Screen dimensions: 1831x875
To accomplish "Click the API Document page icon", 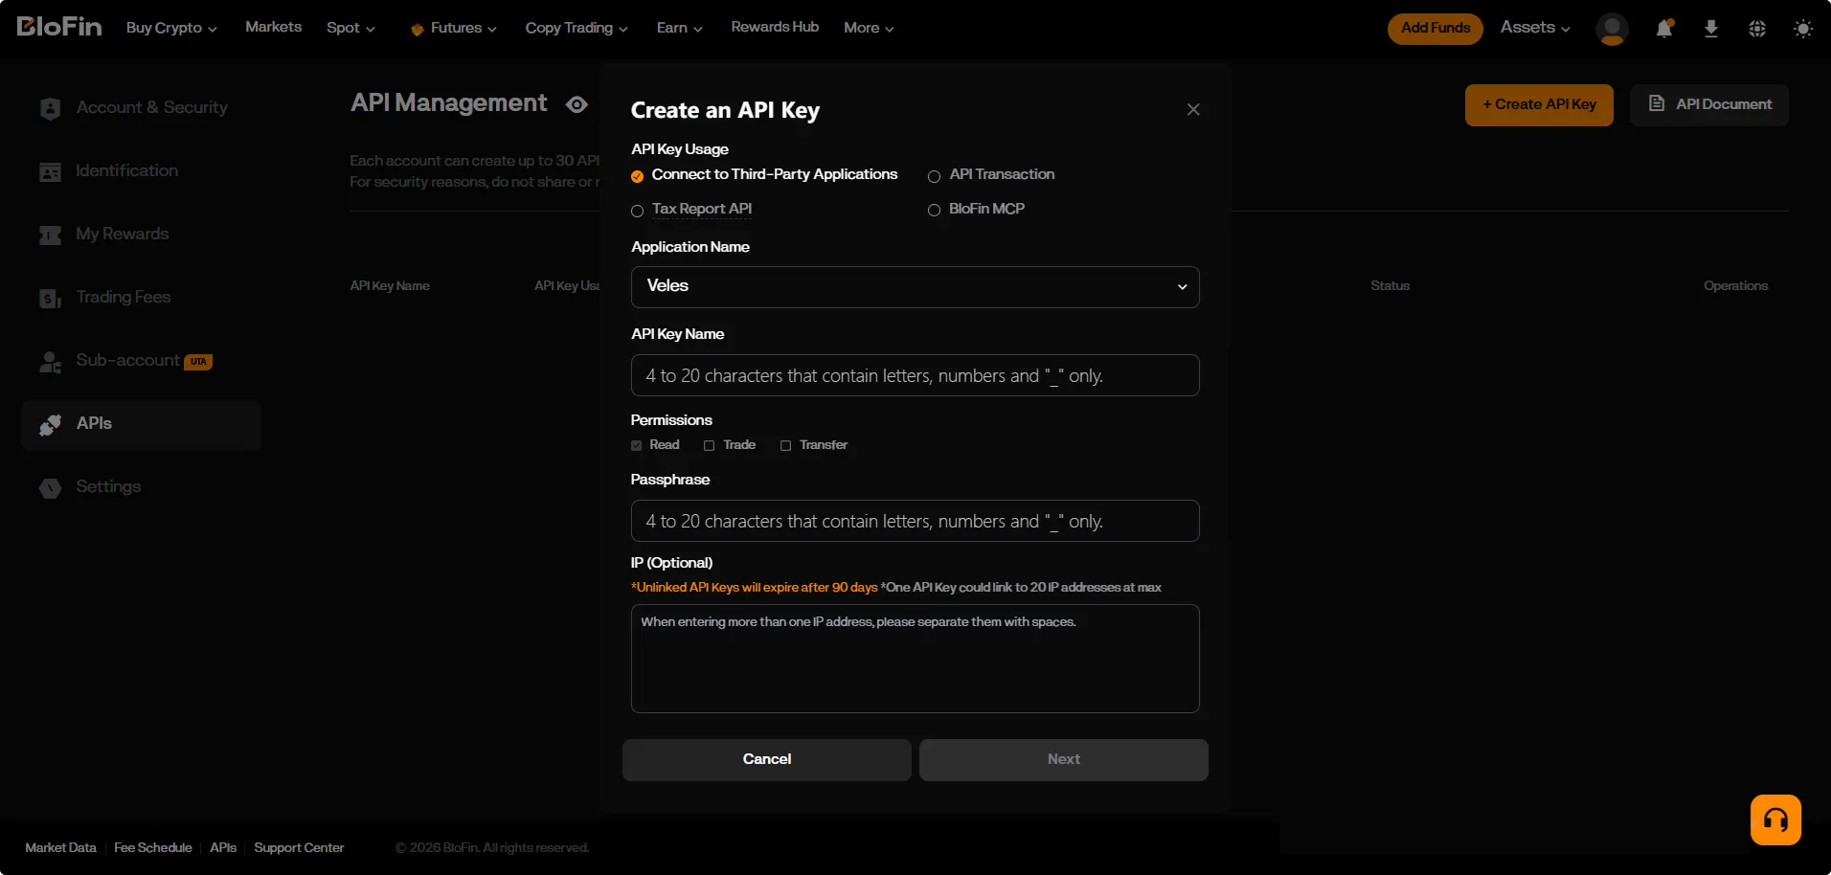I will [x=1657, y=103].
